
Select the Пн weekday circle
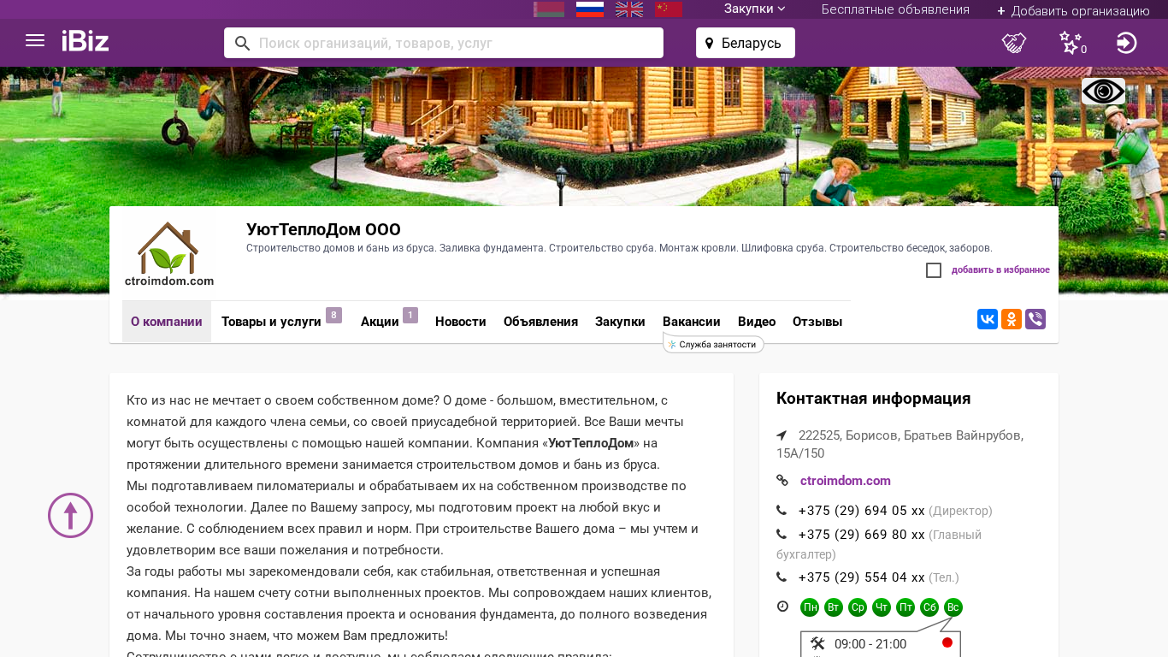click(x=810, y=607)
